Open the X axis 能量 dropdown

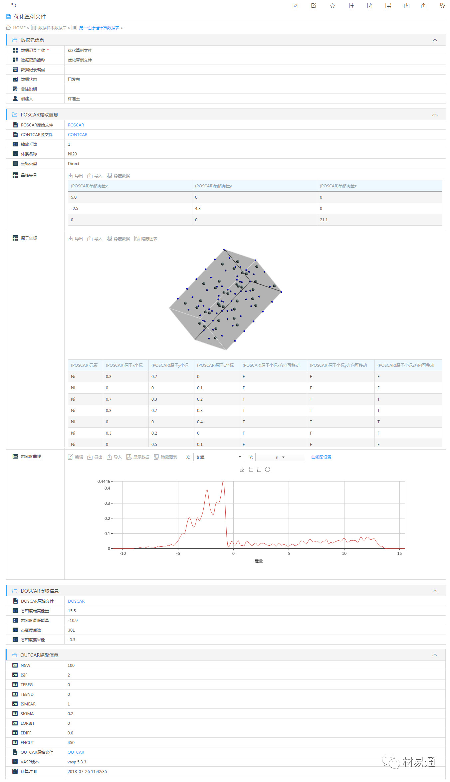[x=218, y=457]
